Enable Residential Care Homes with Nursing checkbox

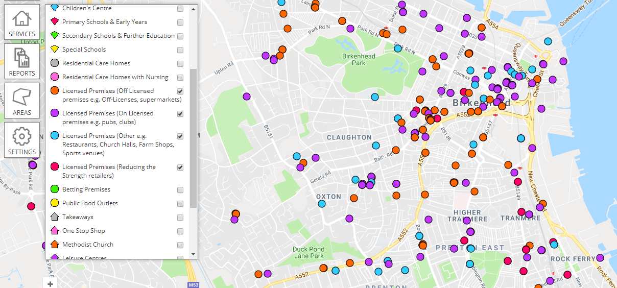click(x=180, y=78)
